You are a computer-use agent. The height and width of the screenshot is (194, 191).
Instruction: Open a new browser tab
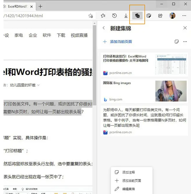coord(40,6)
